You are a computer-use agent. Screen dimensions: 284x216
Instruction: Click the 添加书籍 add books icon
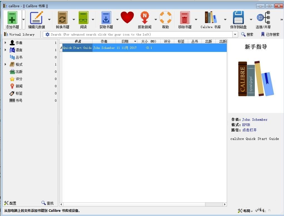[12, 18]
